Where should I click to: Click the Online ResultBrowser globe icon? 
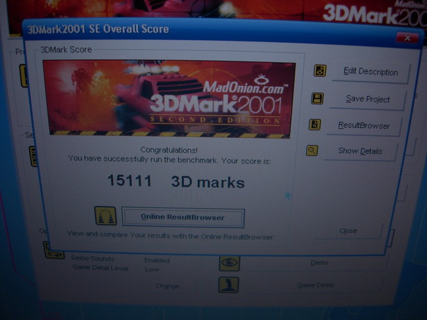pos(106,216)
